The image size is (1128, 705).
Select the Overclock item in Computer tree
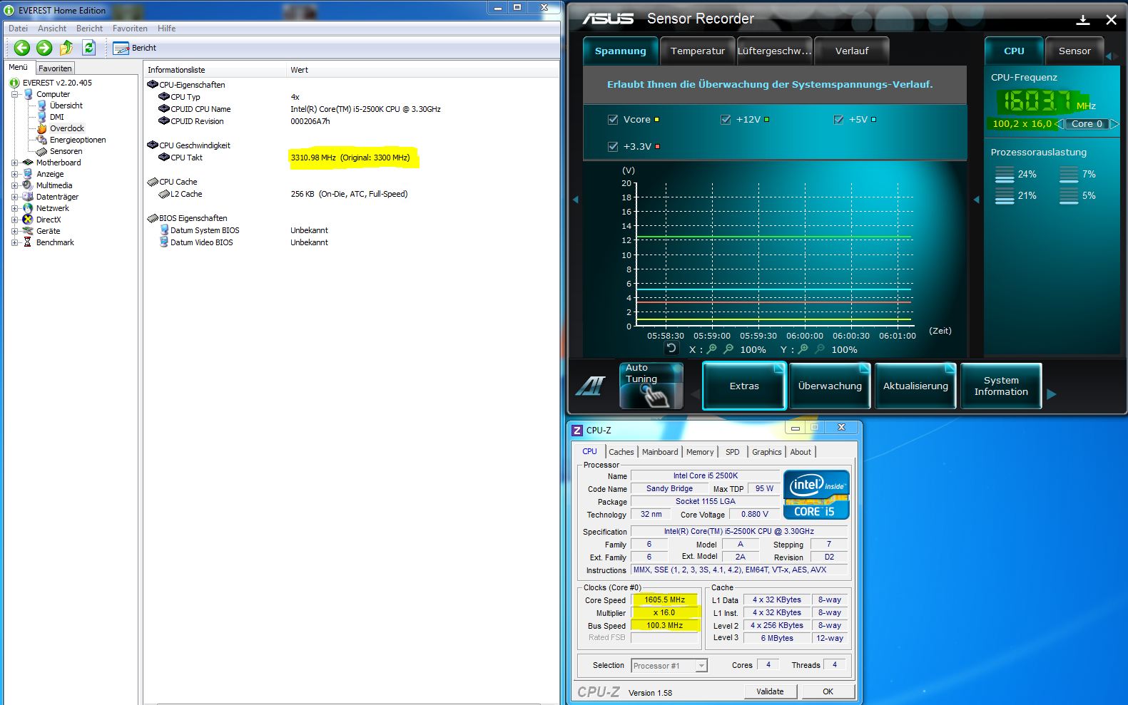click(67, 128)
